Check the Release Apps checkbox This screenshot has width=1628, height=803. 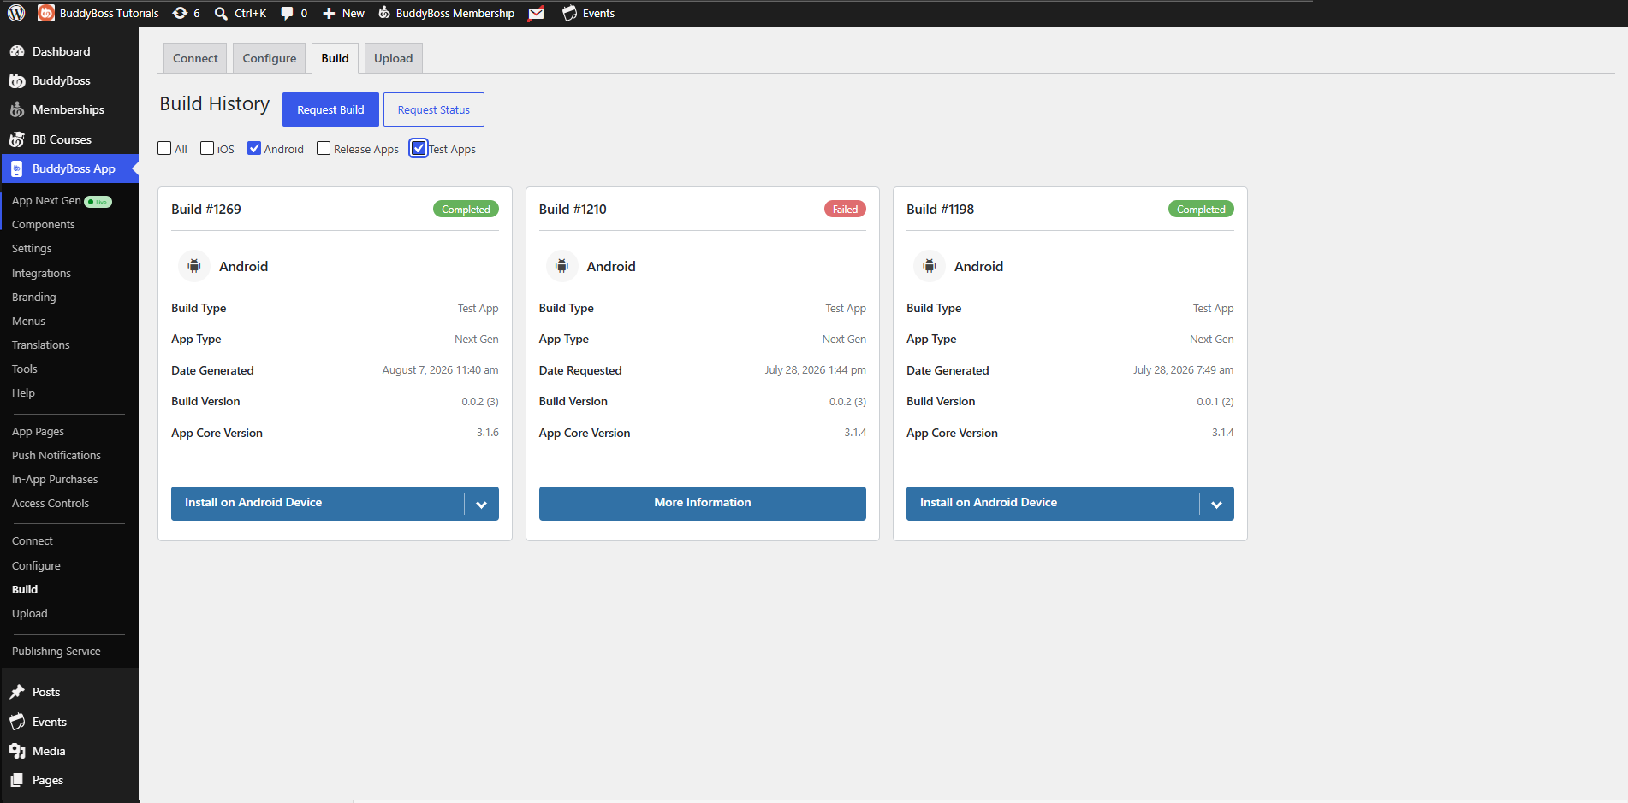click(x=324, y=148)
